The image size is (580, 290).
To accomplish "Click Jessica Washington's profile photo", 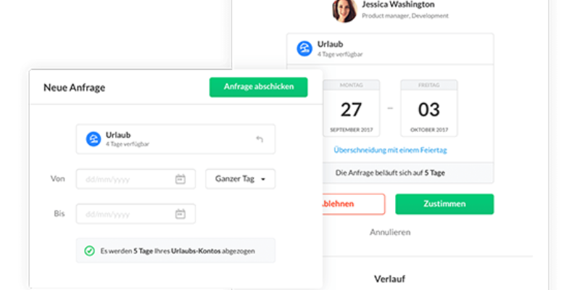I will coord(345,10).
